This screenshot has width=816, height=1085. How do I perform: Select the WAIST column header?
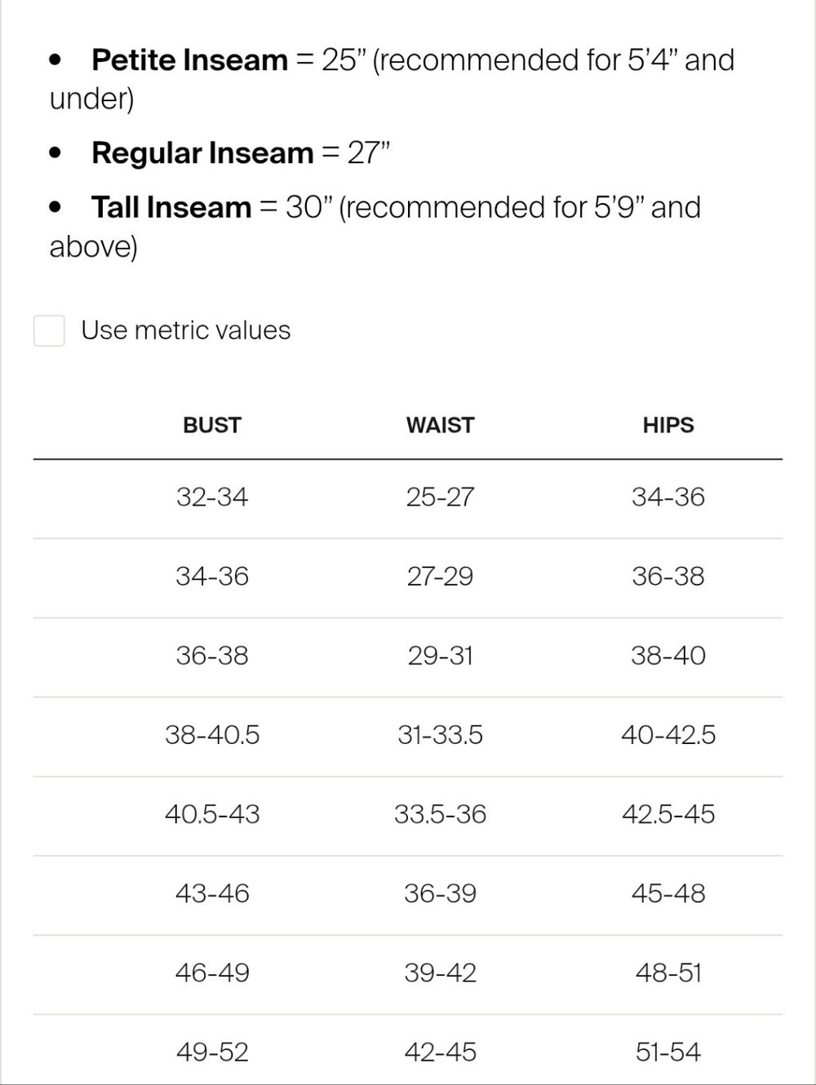click(440, 425)
